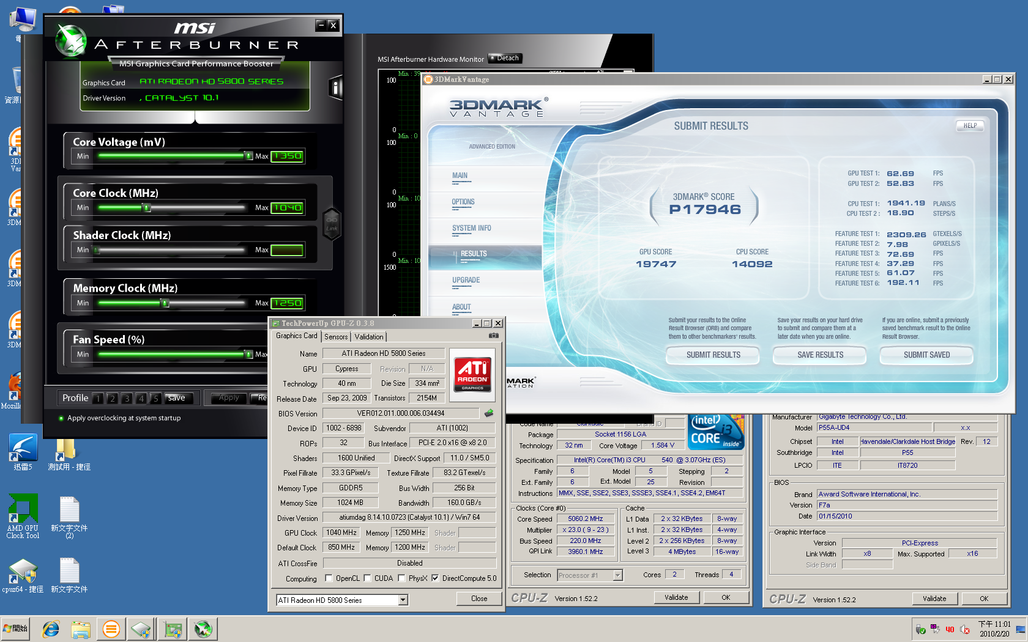
Task: Select the Graphics Card tab
Action: [x=296, y=336]
